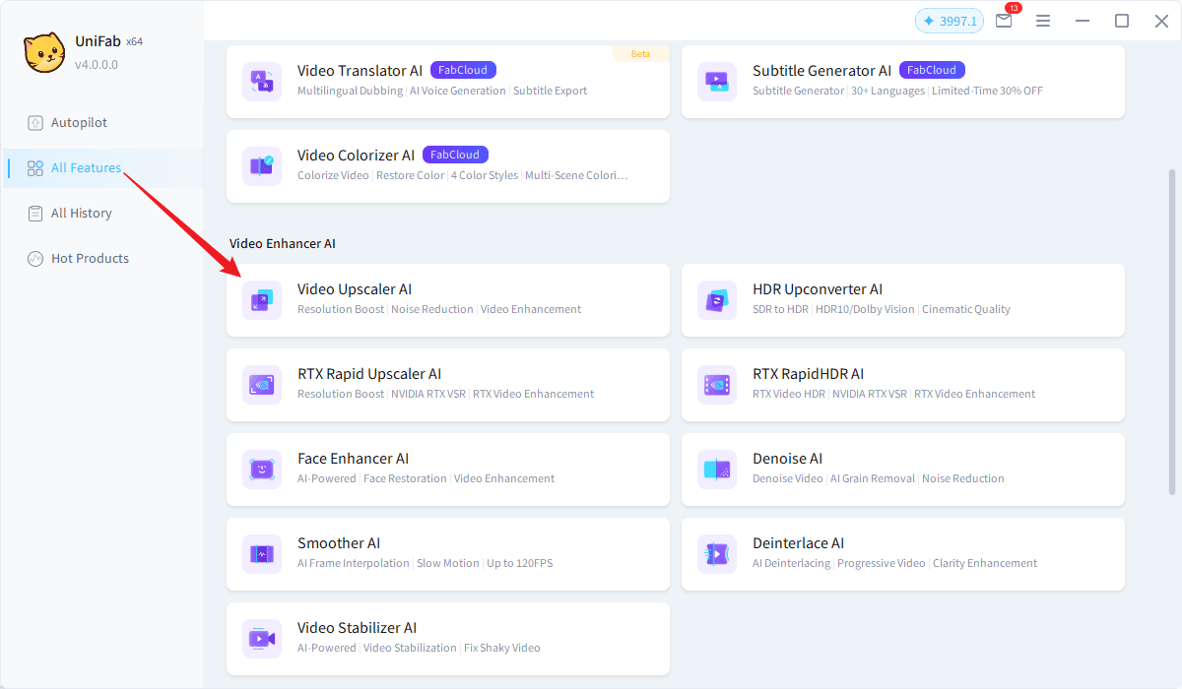Click the 3997.1 credits balance button

(x=949, y=21)
